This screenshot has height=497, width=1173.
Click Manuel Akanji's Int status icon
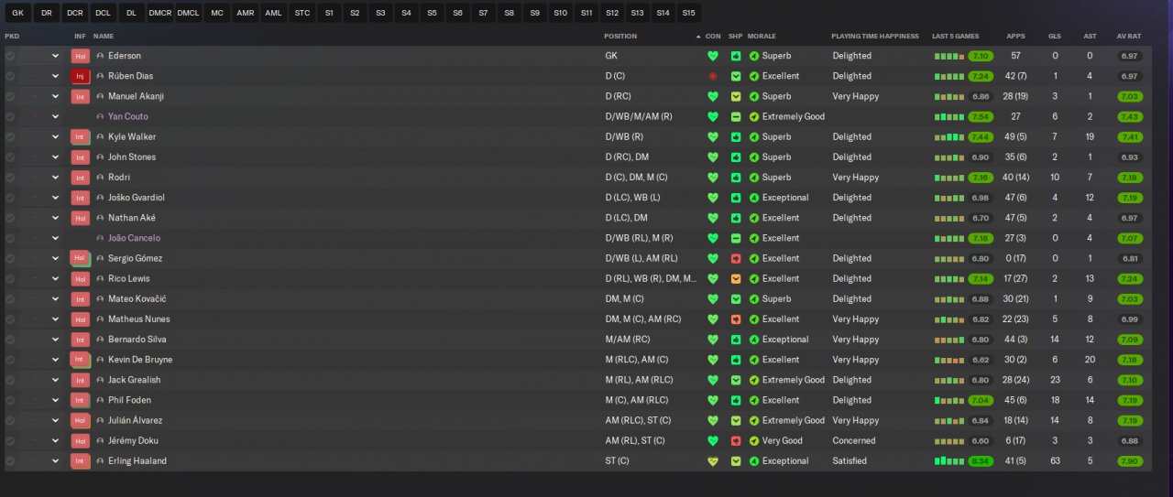(x=81, y=96)
